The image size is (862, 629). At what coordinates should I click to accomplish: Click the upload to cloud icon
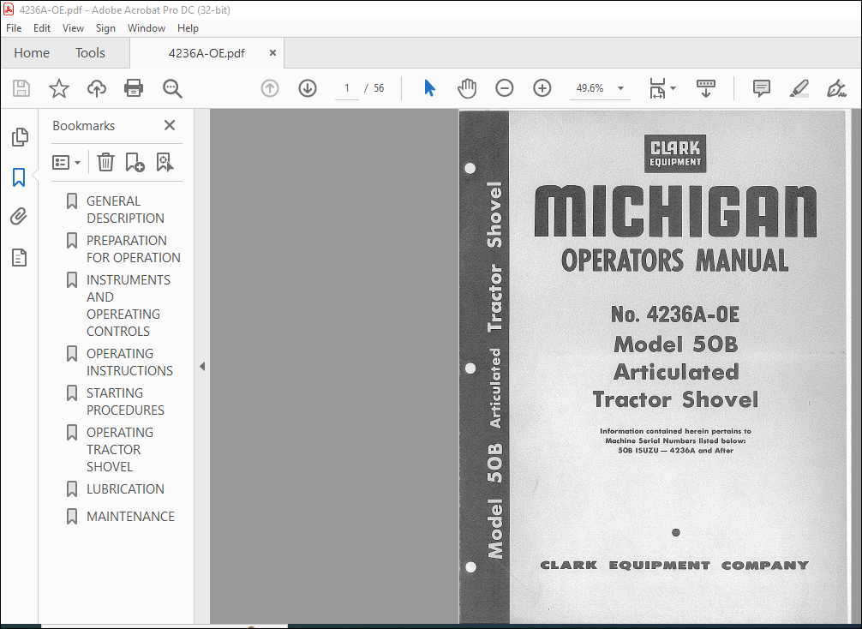[97, 88]
